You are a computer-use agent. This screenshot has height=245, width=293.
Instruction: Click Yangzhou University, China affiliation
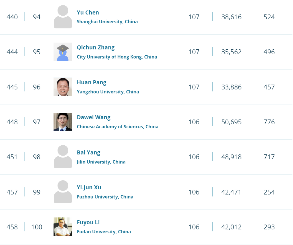(108, 92)
